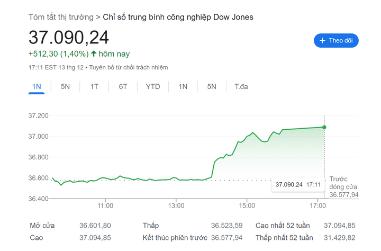The height and width of the screenshot is (251, 381).
Task: Click the Dow Jones index title text
Action: click(178, 17)
